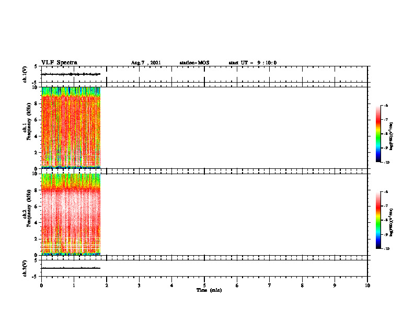The height and width of the screenshot is (320, 414).
Task: Click the '7' tick label on Time axis
Action: pos(270,285)
